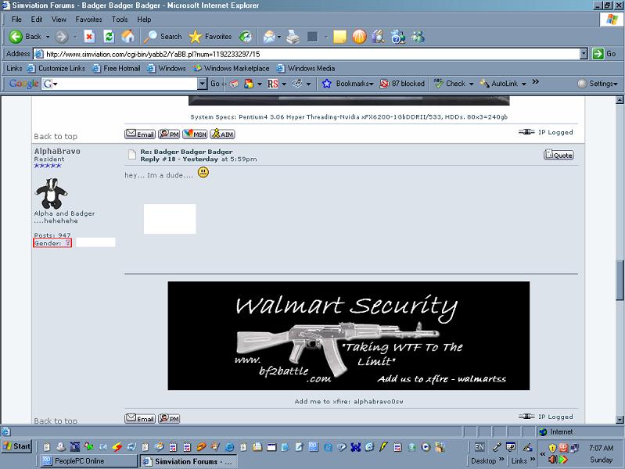Open the Favorites star in the toolbar

click(x=210, y=37)
